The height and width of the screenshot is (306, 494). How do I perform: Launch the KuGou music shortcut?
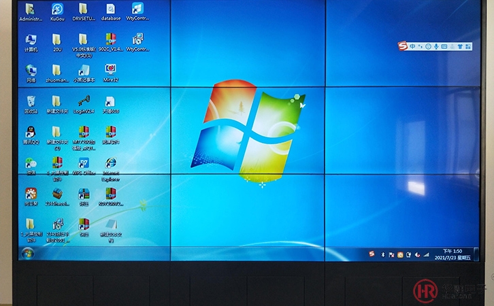pos(57,12)
